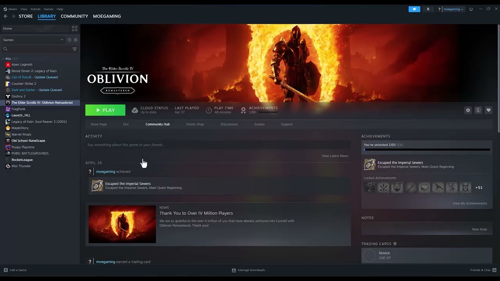Collapse the ALL games list
Image resolution: width=500 pixels, height=281 pixels.
4,59
